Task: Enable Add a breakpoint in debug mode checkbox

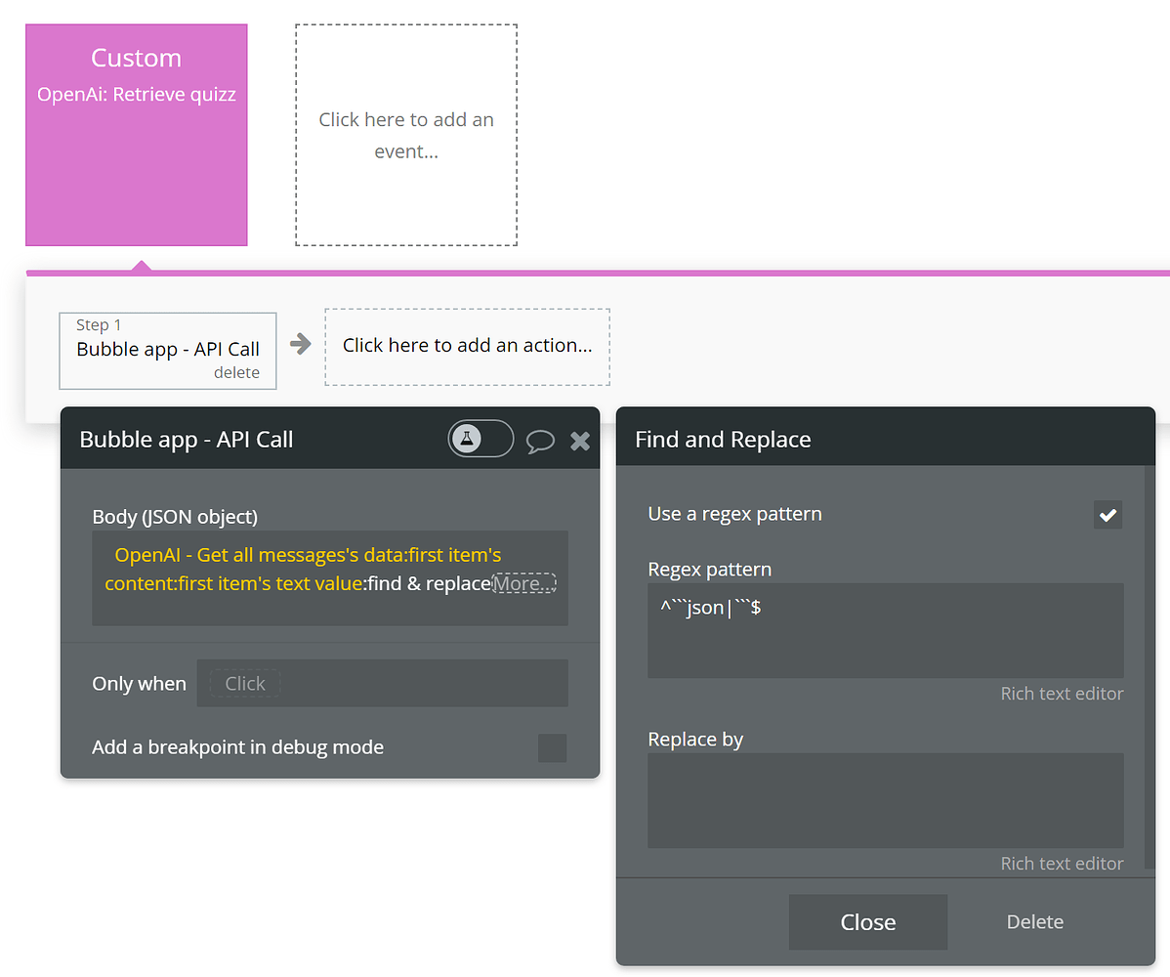Action: pyautogui.click(x=552, y=747)
